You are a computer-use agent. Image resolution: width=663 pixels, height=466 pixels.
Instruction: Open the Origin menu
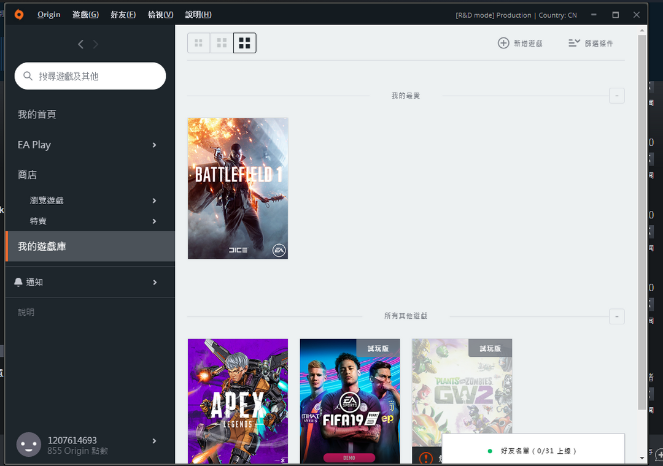pos(49,14)
